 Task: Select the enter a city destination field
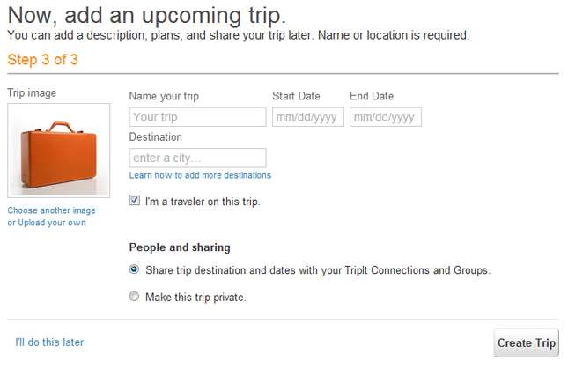coord(198,158)
